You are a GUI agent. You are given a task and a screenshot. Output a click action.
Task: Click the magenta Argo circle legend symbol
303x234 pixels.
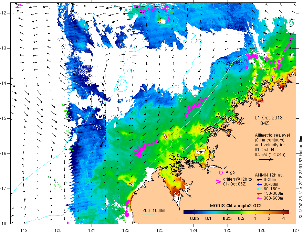221,172
